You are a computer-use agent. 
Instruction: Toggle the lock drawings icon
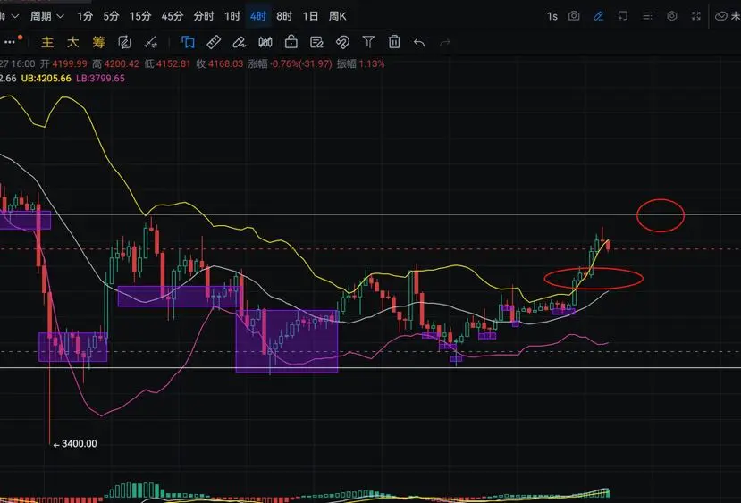point(291,43)
